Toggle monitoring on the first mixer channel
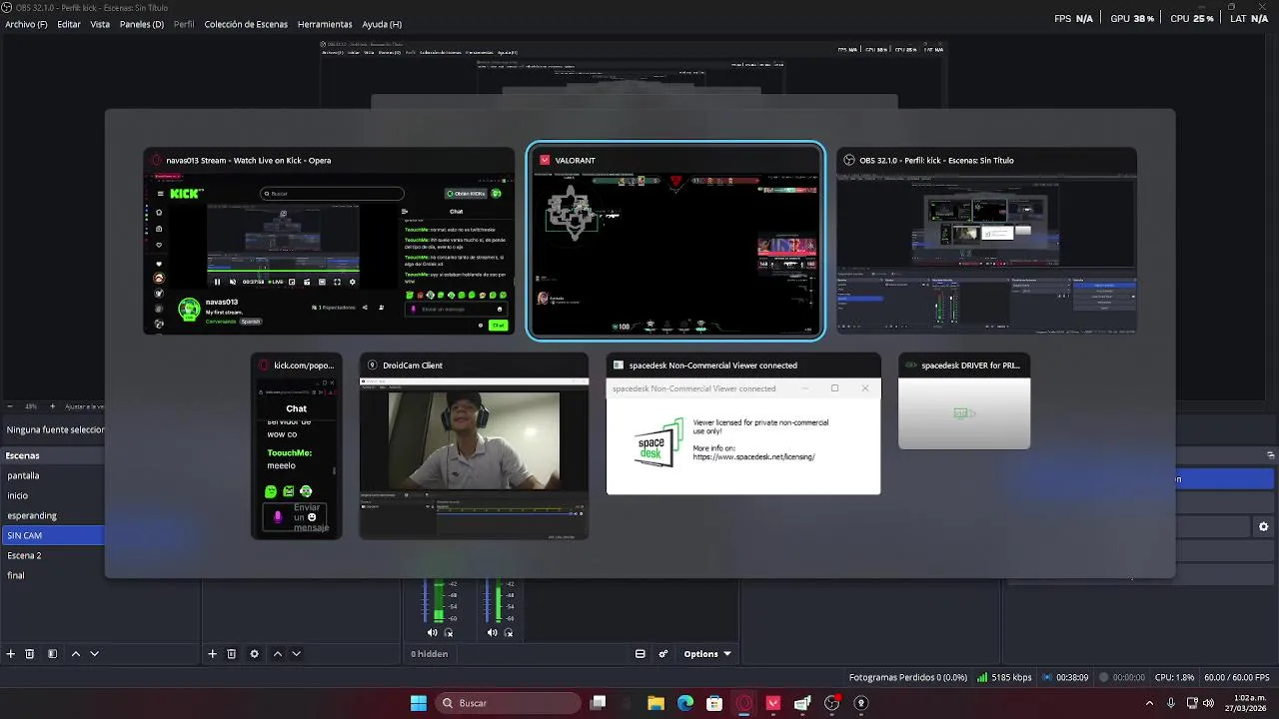This screenshot has height=719, width=1279. (449, 632)
